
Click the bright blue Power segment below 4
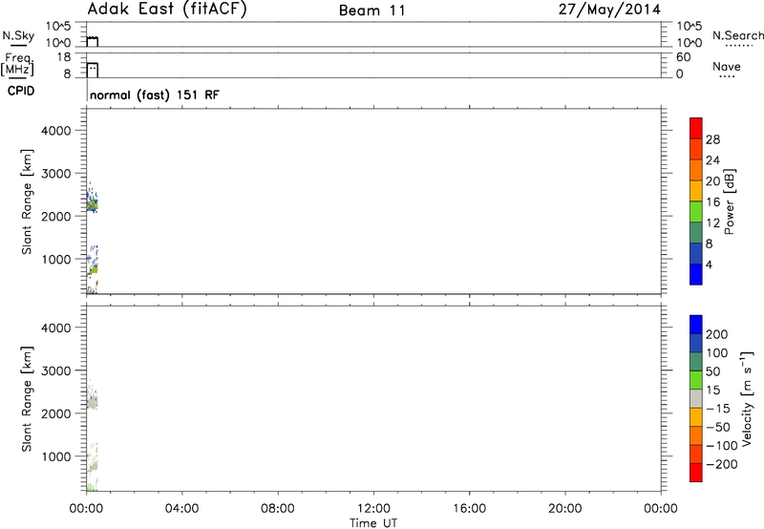696,274
